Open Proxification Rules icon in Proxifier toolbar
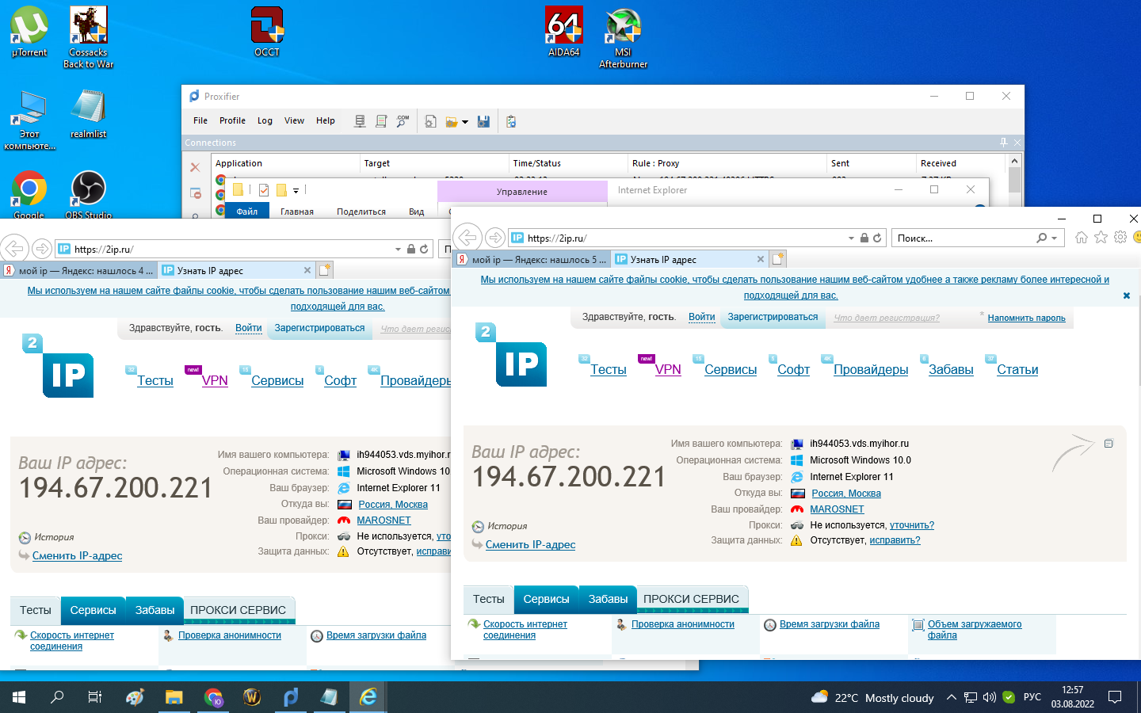The width and height of the screenshot is (1141, 713). coord(381,121)
